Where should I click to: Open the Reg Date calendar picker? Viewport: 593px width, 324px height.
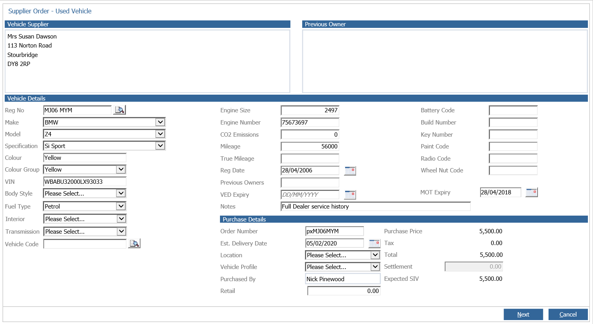coord(350,170)
